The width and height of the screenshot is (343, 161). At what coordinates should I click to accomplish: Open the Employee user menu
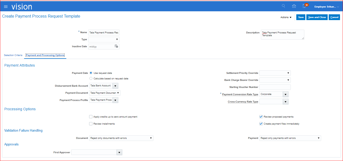[x=326, y=7]
